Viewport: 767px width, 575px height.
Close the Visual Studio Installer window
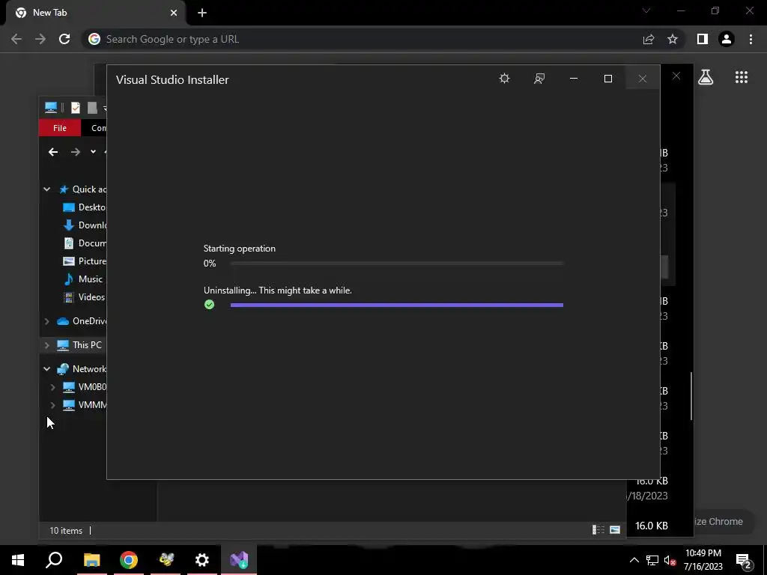click(x=642, y=79)
